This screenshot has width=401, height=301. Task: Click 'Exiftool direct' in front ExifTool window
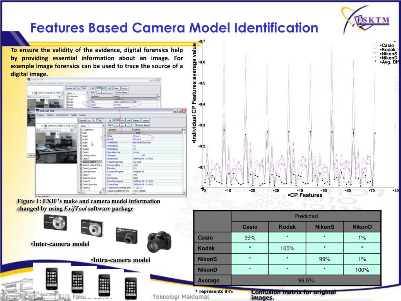(143, 125)
